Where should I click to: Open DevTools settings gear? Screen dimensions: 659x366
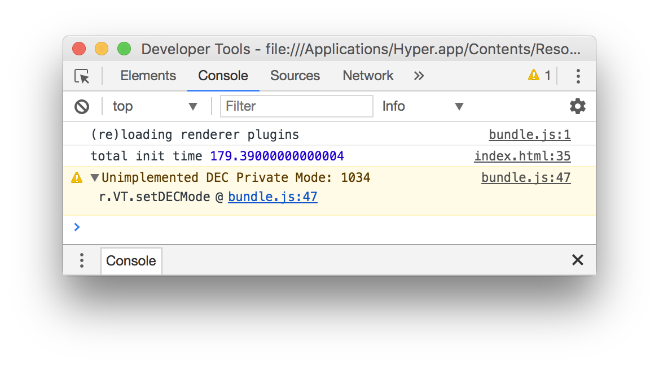pyautogui.click(x=578, y=106)
